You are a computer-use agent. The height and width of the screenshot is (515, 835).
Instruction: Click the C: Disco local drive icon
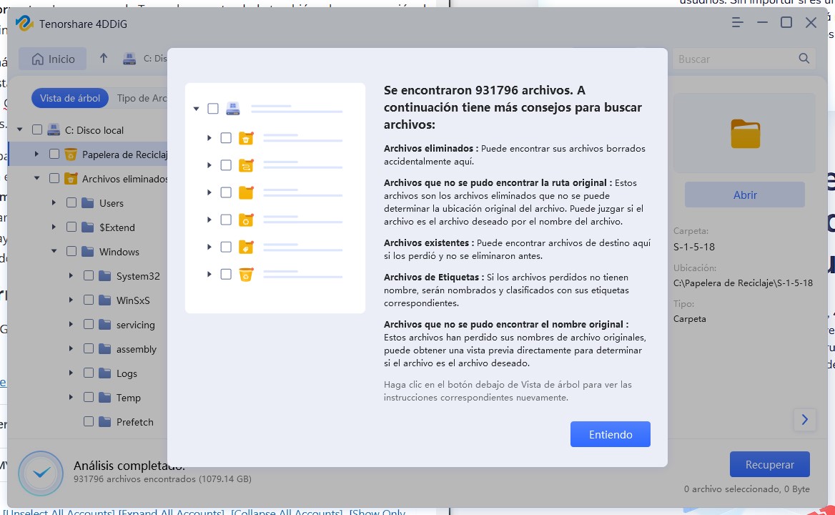coord(54,130)
